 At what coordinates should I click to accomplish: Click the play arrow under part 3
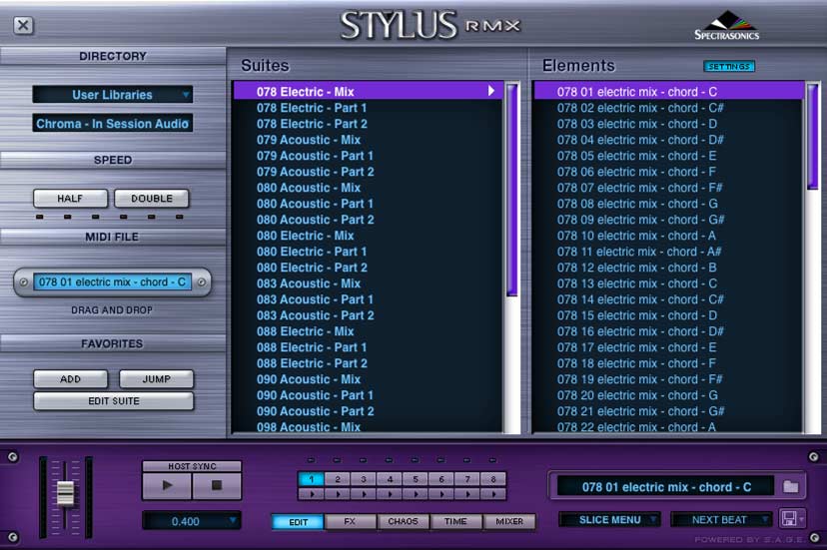coord(364,495)
